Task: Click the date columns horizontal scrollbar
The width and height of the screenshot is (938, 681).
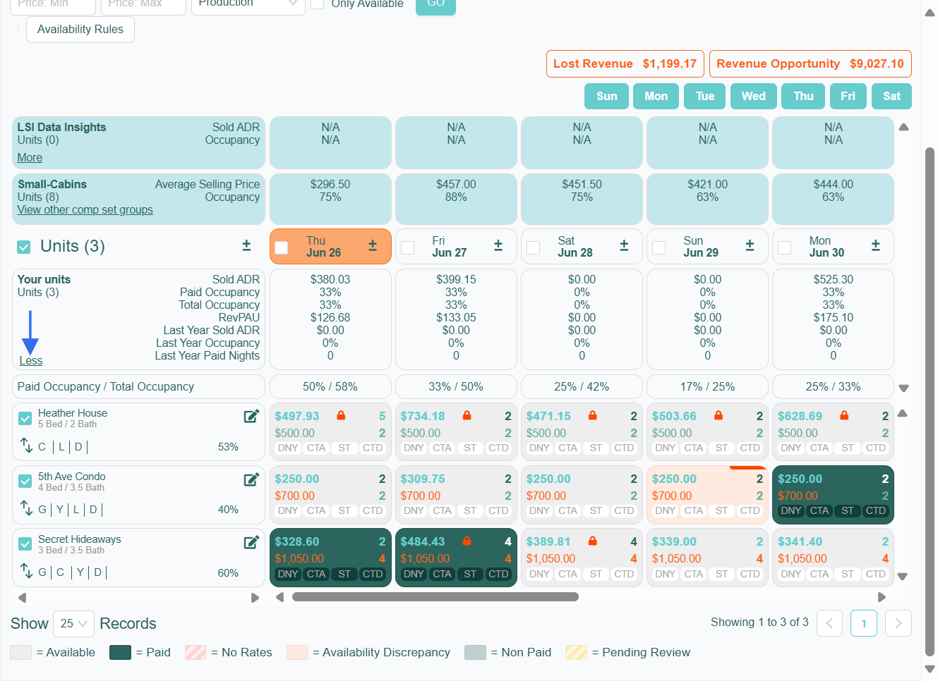Action: pyautogui.click(x=435, y=597)
